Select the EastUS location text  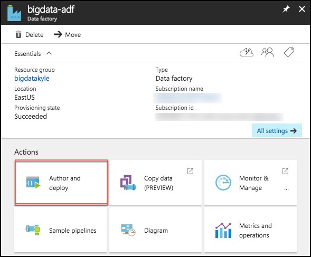point(24,98)
